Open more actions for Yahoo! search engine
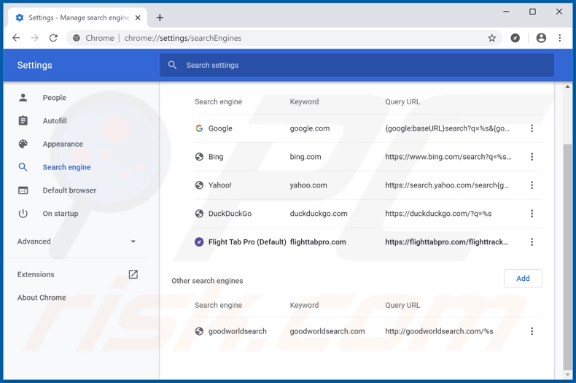 click(532, 185)
